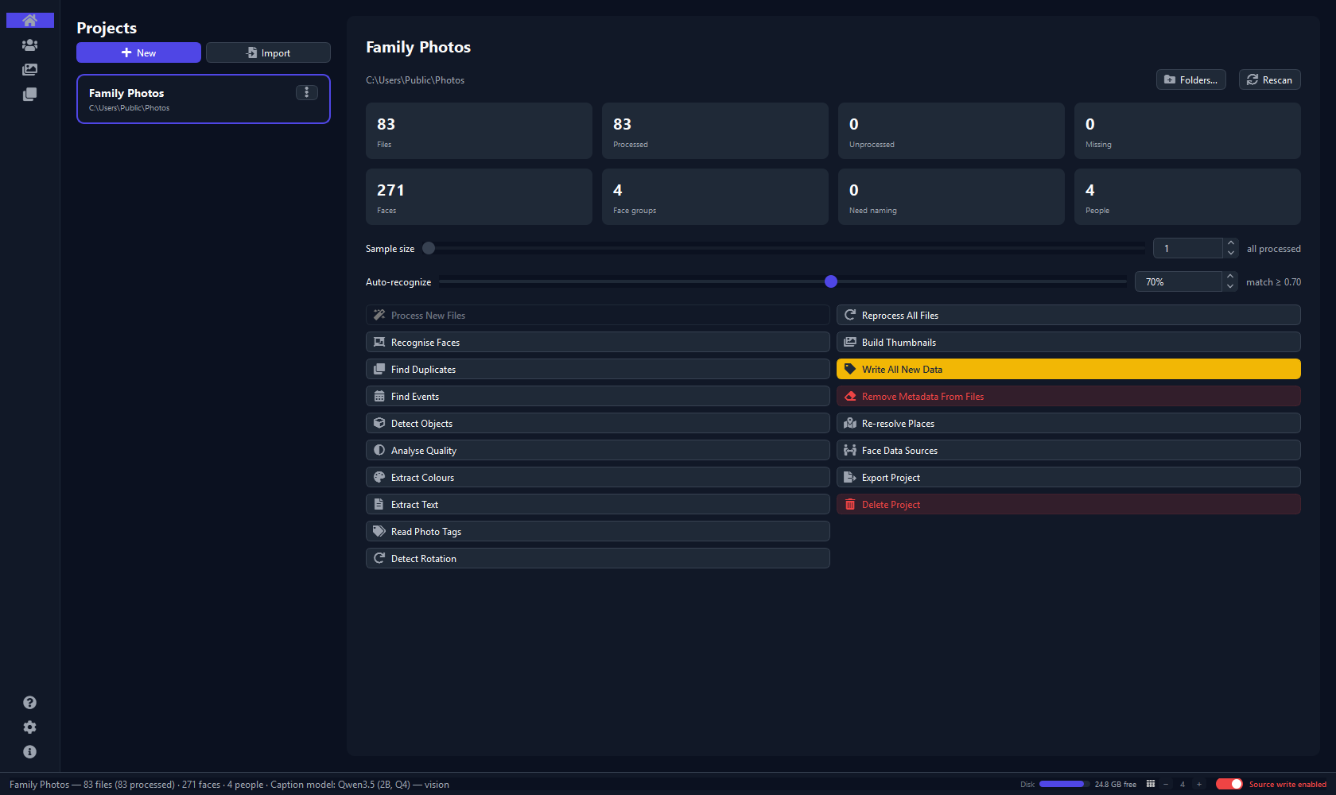The image size is (1336, 795).
Task: Click Reprocess All Files
Action: pos(1069,316)
